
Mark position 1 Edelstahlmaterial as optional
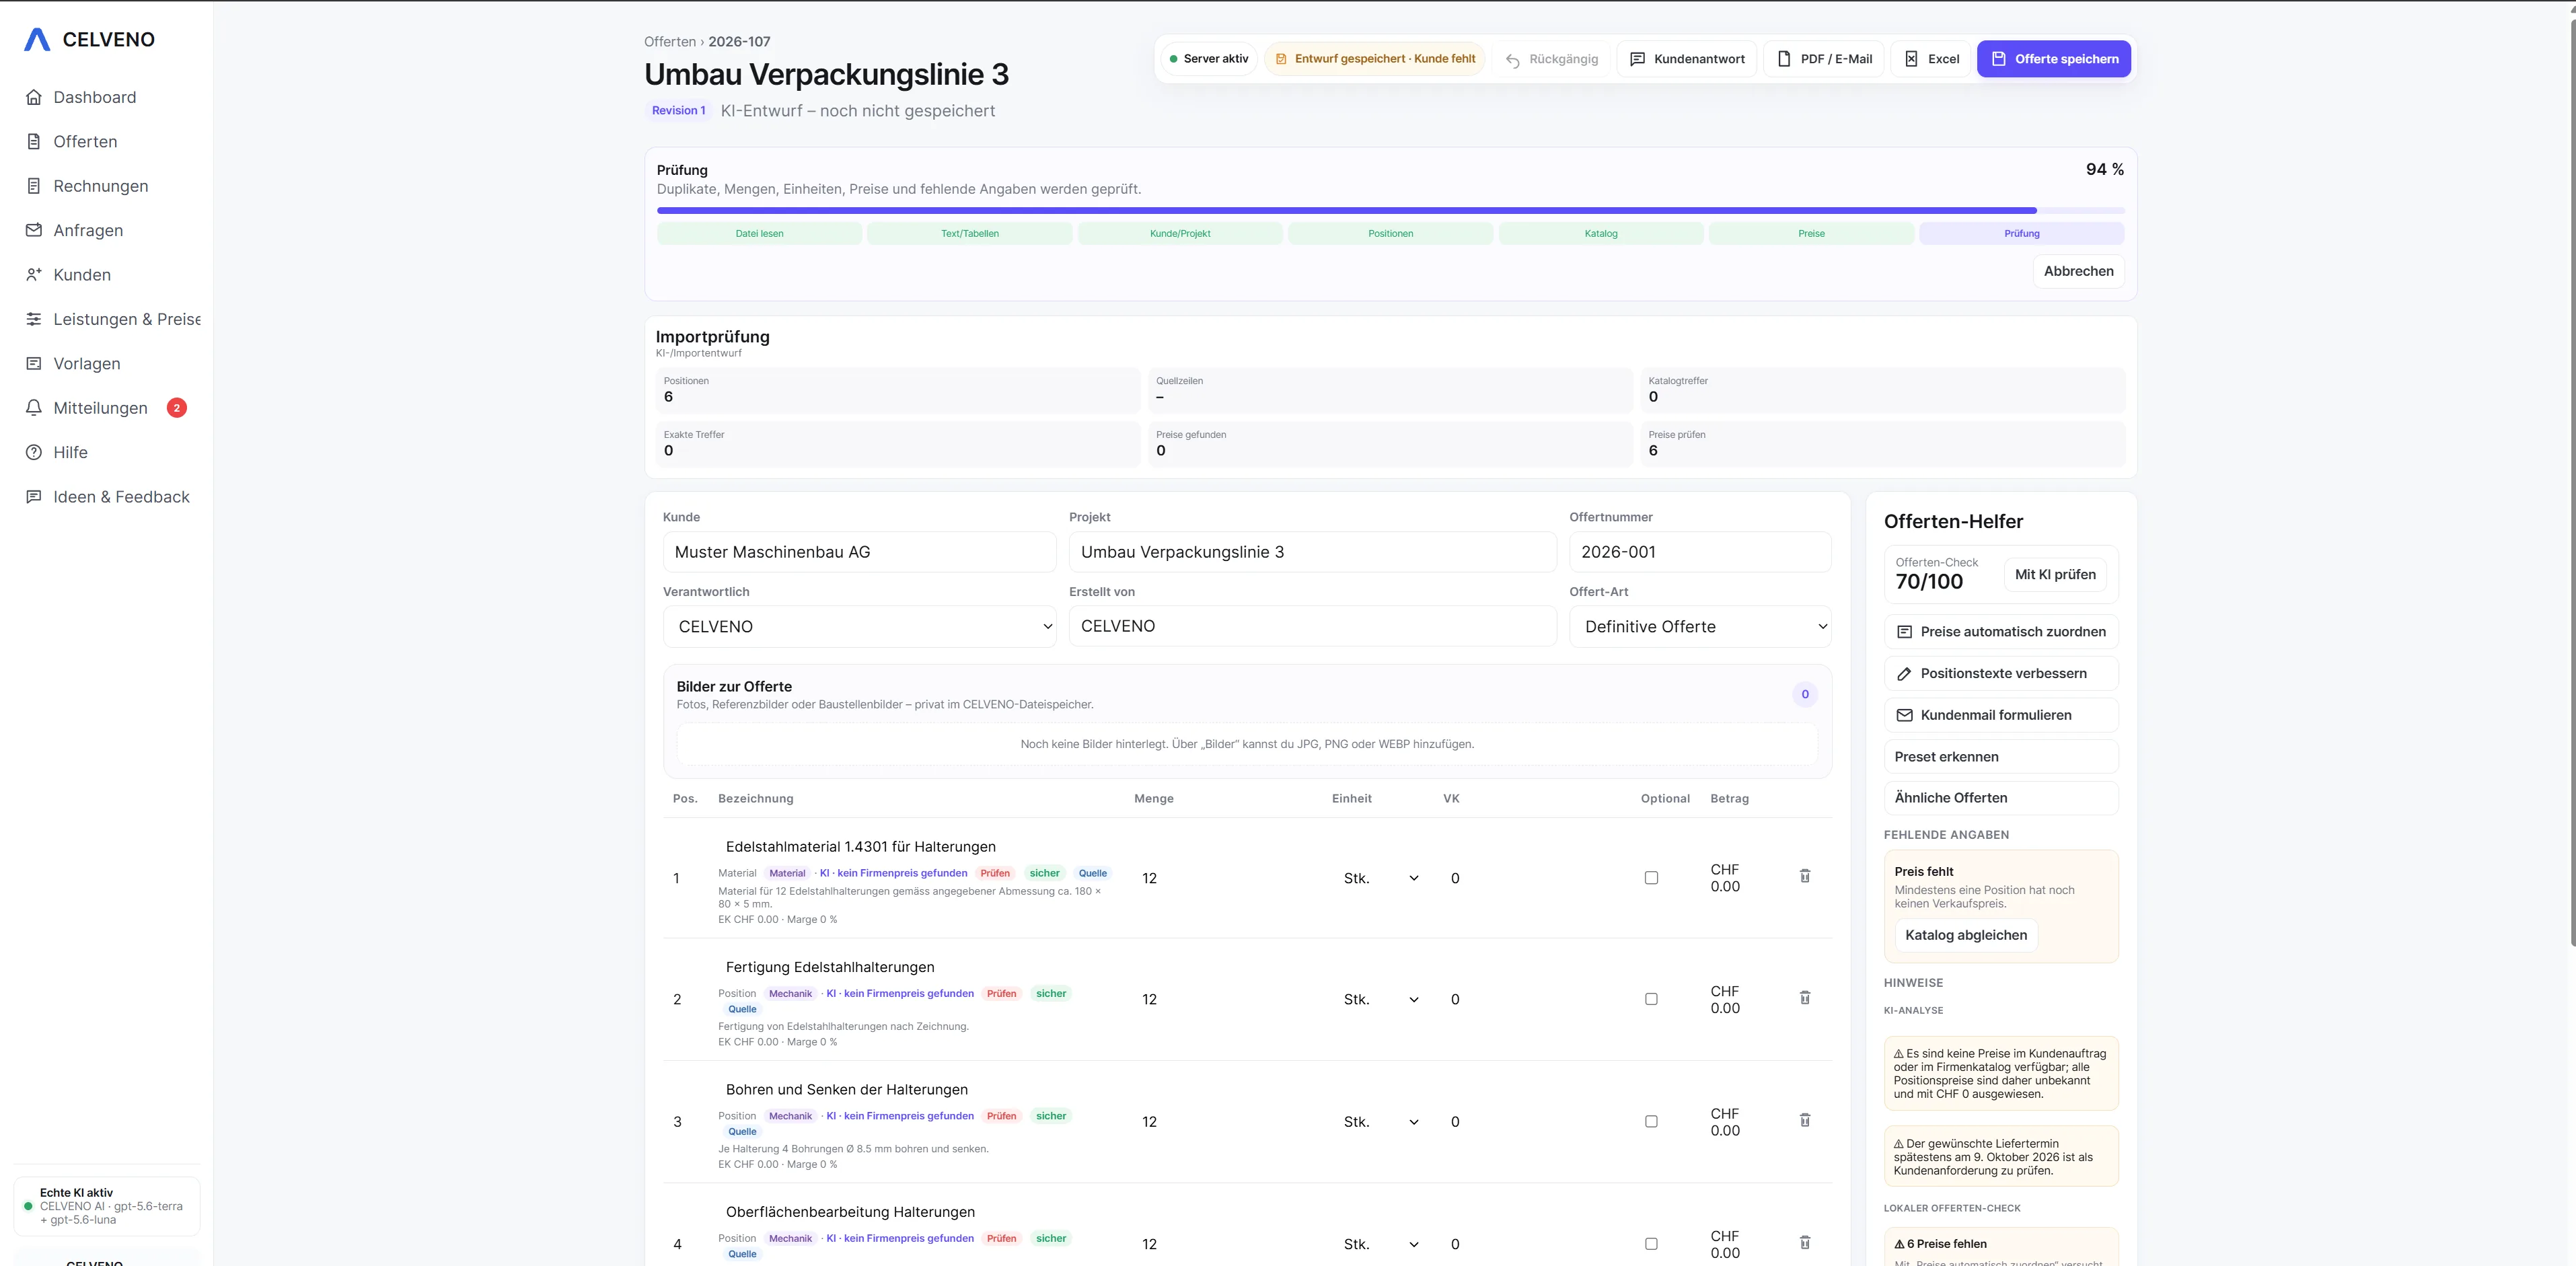coord(1651,878)
